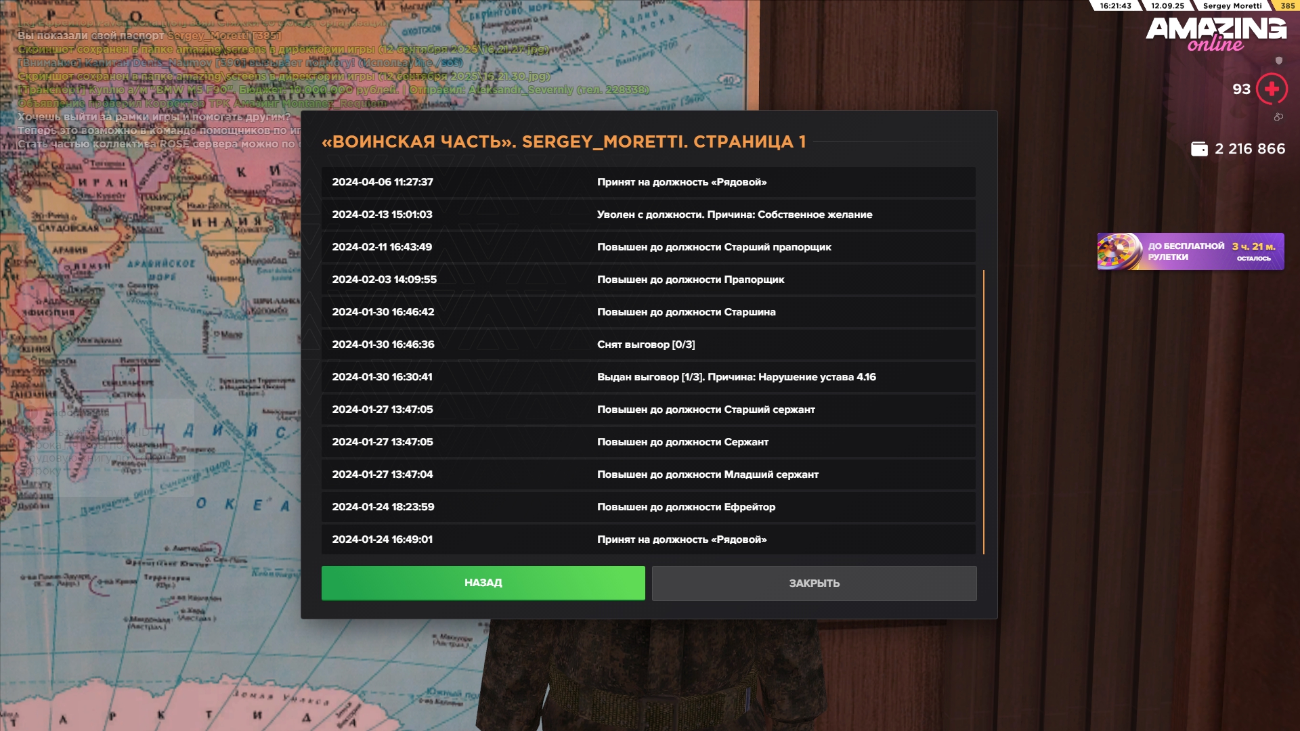The width and height of the screenshot is (1300, 731).
Task: Click the red health cross icon
Action: click(1272, 89)
